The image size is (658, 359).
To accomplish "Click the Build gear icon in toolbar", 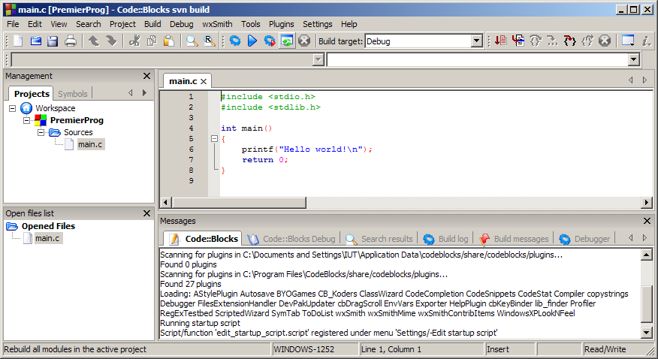I will 235,41.
